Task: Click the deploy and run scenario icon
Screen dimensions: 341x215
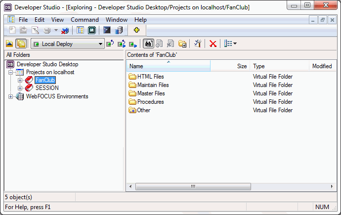Action: 122,43
